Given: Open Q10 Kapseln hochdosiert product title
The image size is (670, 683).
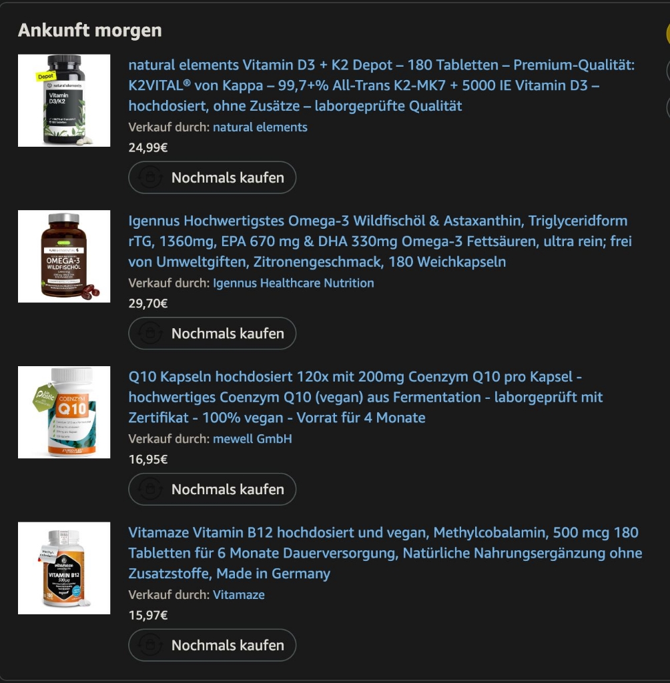Looking at the screenshot, I should [366, 398].
